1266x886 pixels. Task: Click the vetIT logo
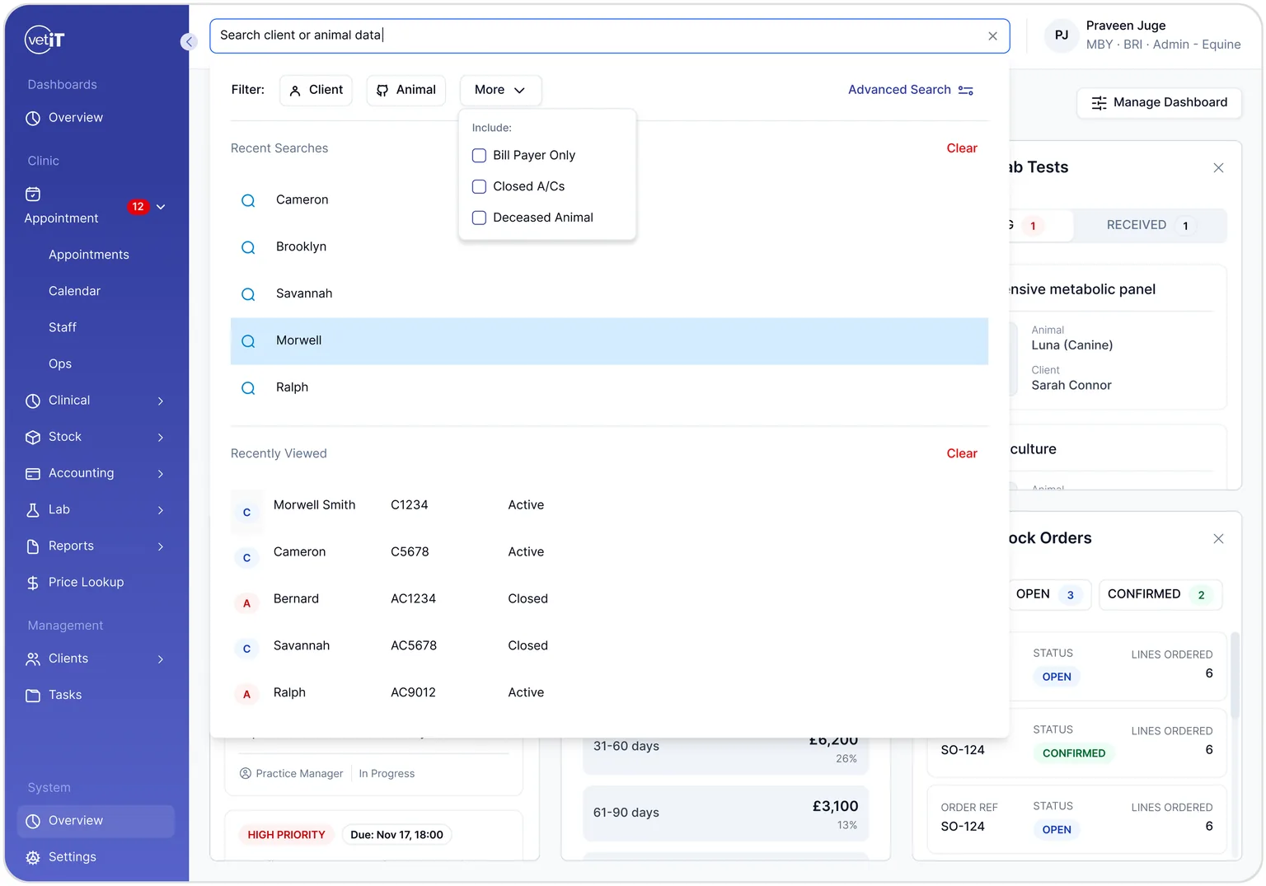(x=45, y=39)
